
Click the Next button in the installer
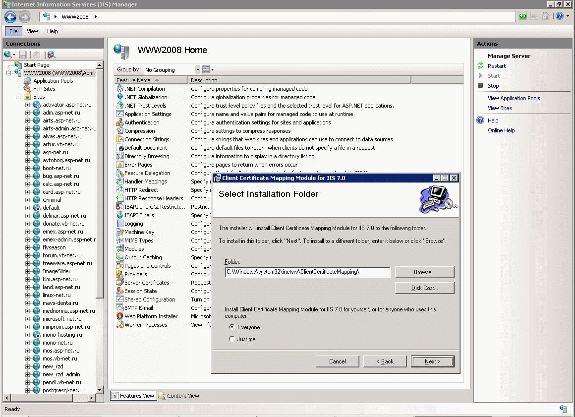coord(432,361)
